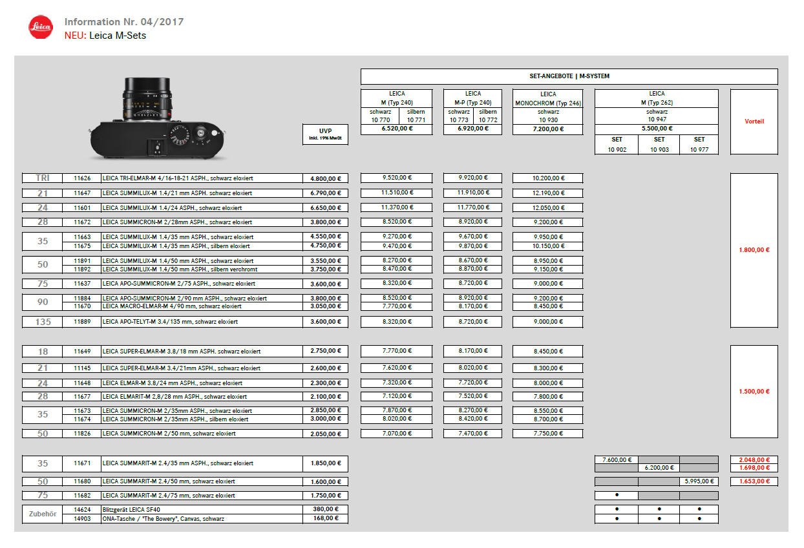Image resolution: width=804 pixels, height=548 pixels.
Task: Click the 'UVP inkl. 19% MwSt' header cell
Action: click(x=325, y=135)
